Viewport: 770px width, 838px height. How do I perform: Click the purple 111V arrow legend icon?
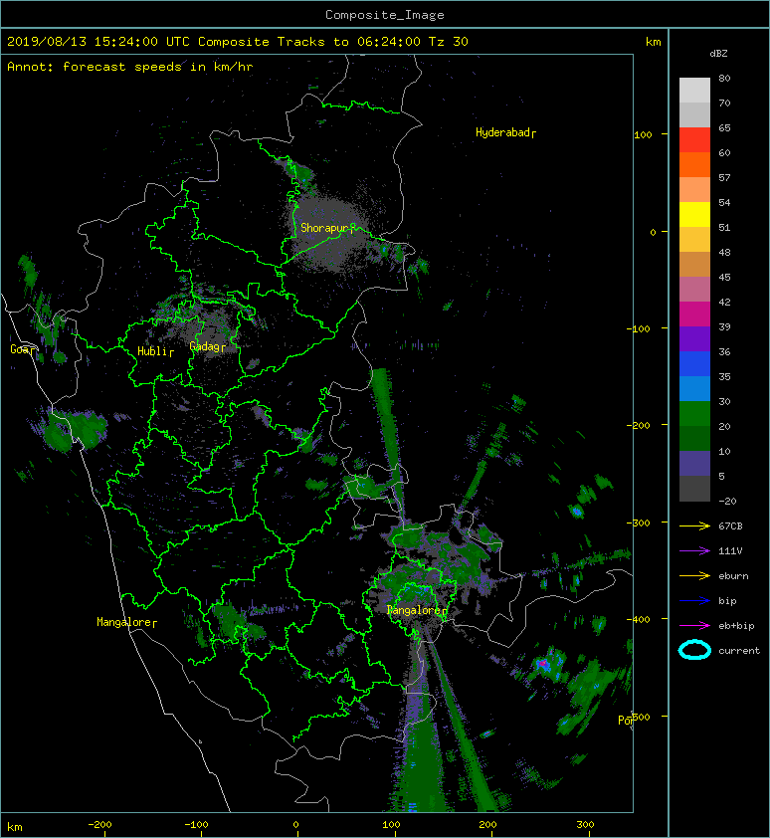point(694,551)
